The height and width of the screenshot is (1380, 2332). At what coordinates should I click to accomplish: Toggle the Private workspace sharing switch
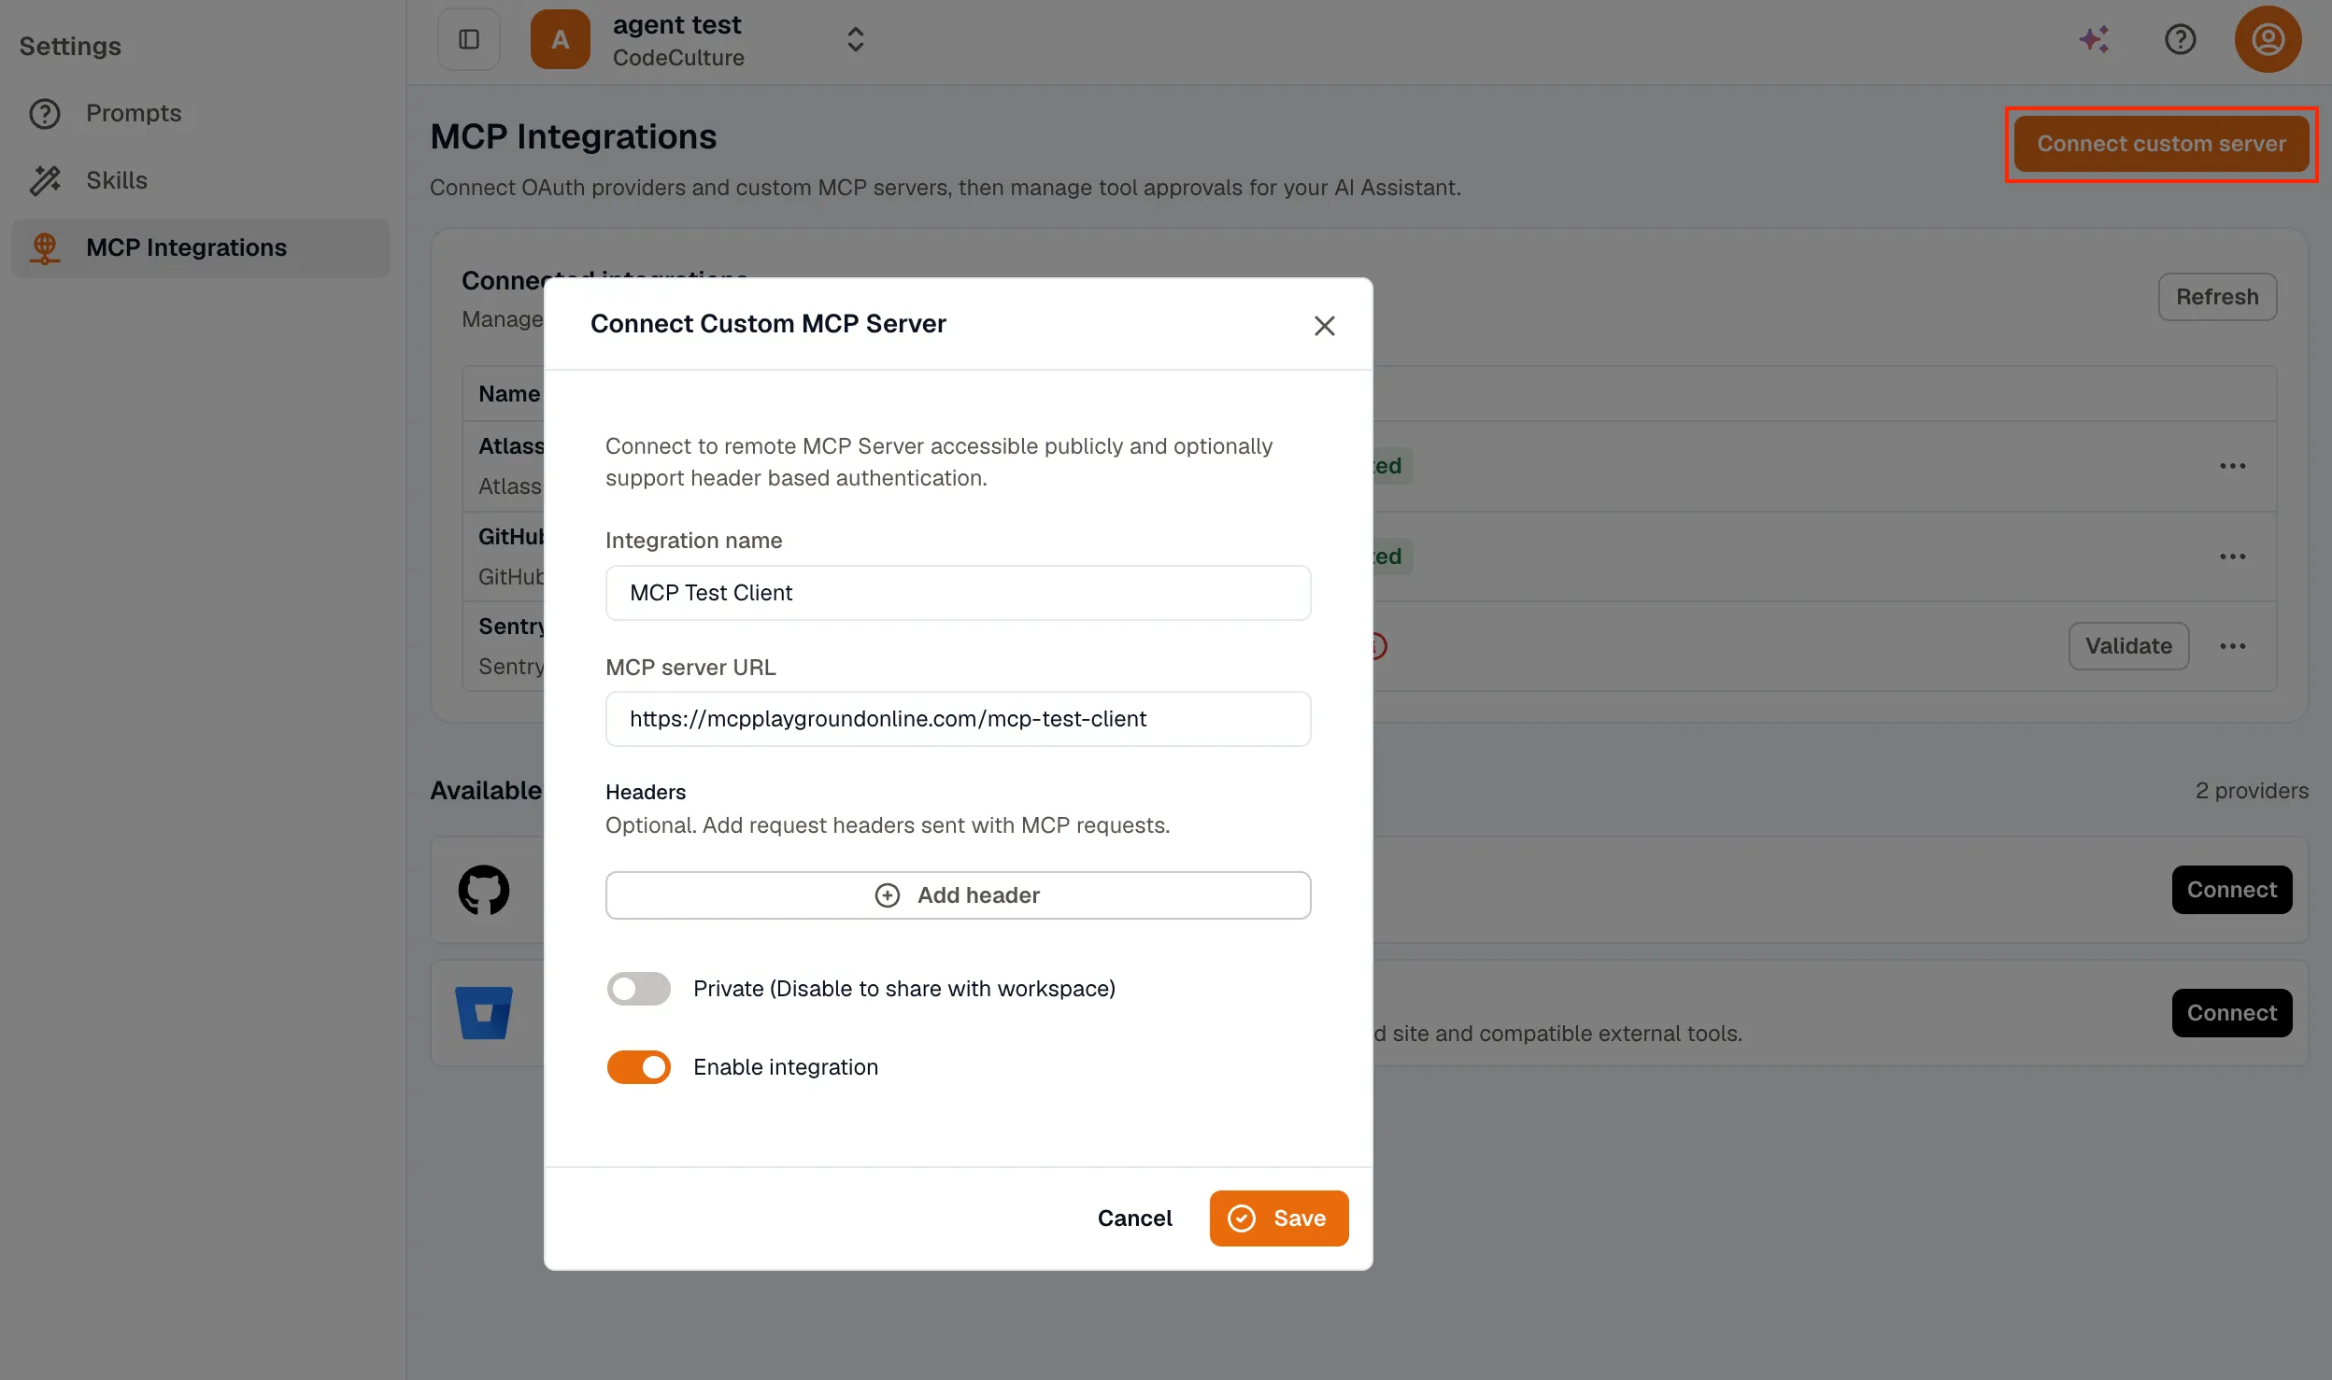638,989
